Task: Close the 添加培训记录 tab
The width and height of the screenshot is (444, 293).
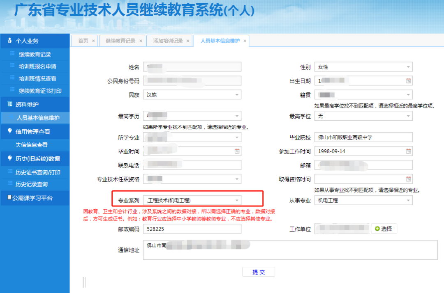Action: [x=188, y=41]
